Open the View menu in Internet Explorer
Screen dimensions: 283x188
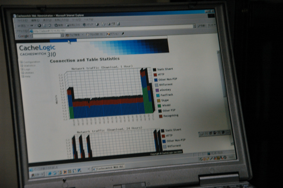point(47,20)
